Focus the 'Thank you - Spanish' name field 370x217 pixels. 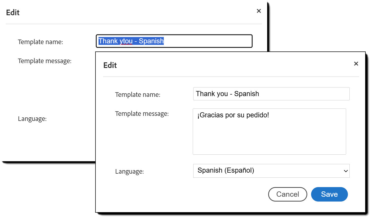tap(271, 94)
